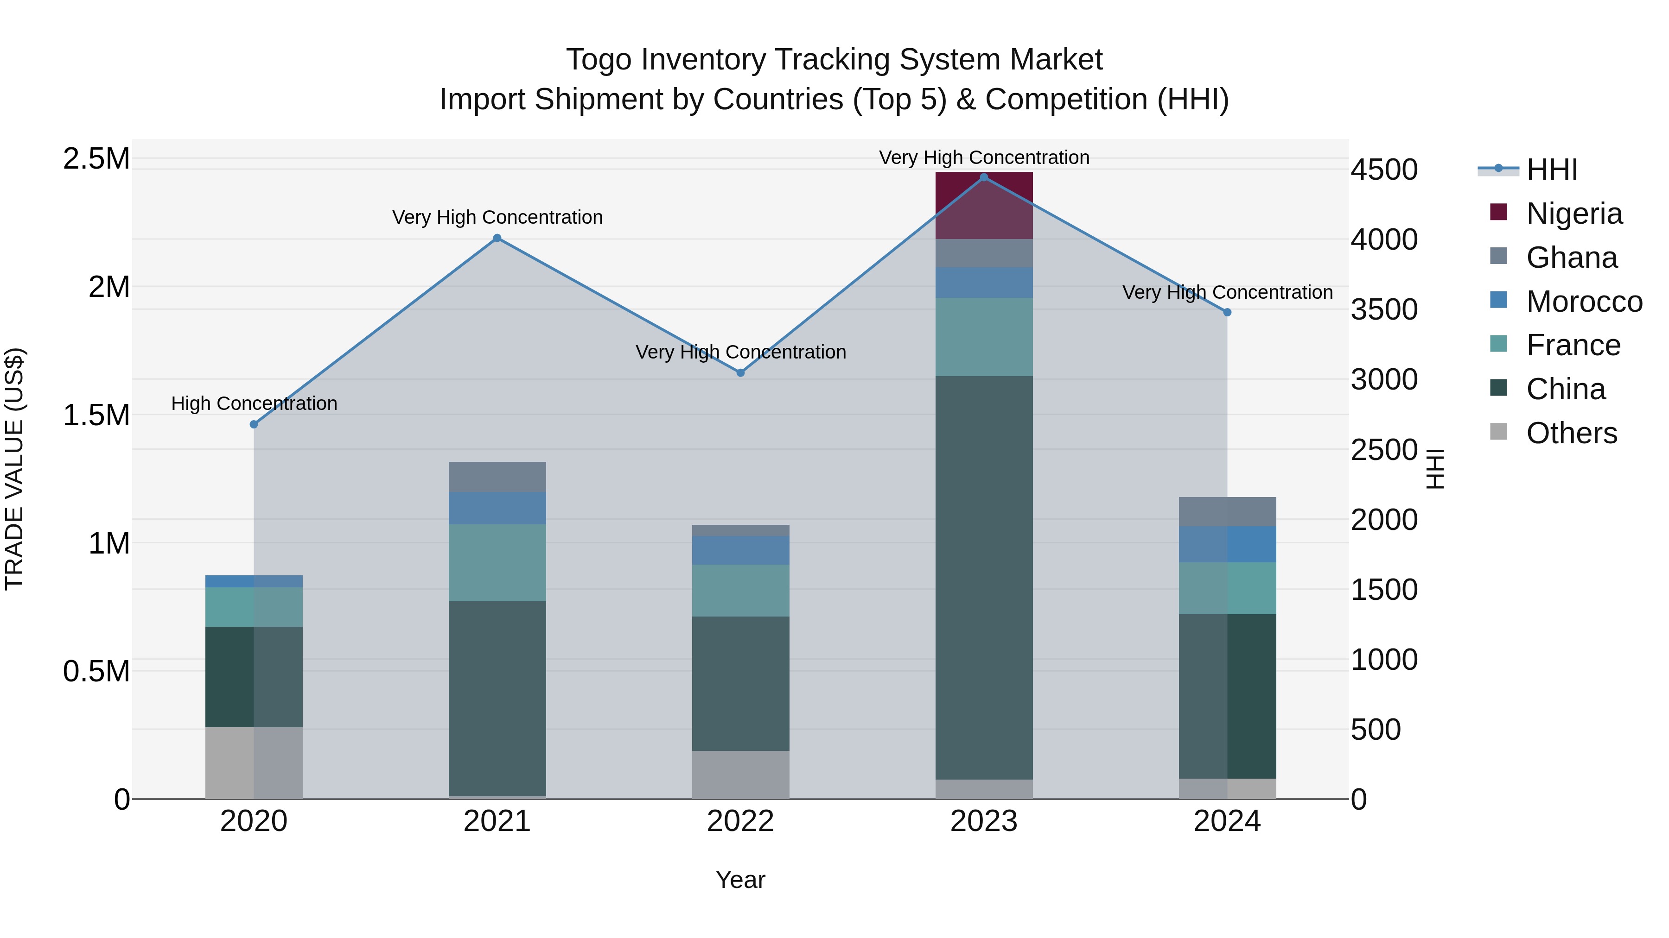Click 'Very High Concentration' label above 2022
Viewport: 1669px width, 938px height.
coord(740,352)
